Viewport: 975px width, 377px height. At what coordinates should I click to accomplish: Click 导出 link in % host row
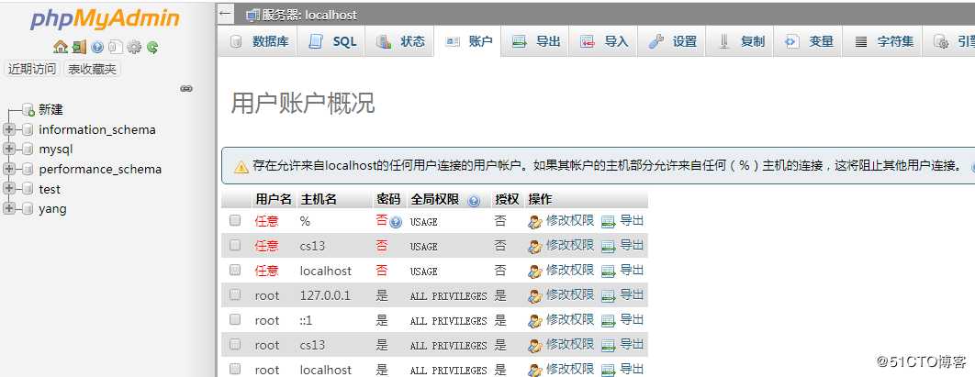pyautogui.click(x=632, y=220)
